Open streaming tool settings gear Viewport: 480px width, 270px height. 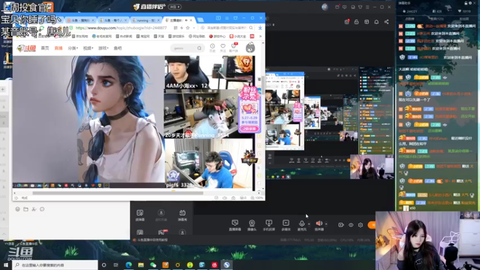[361, 225]
